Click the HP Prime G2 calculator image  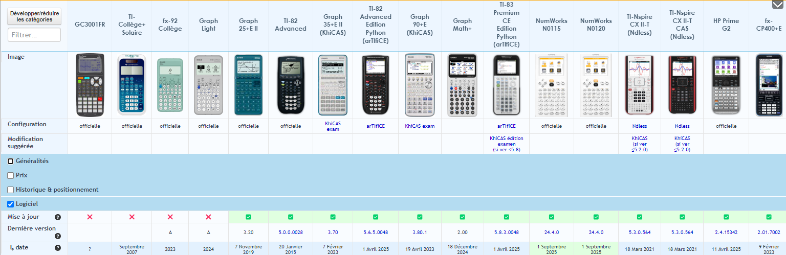726,85
